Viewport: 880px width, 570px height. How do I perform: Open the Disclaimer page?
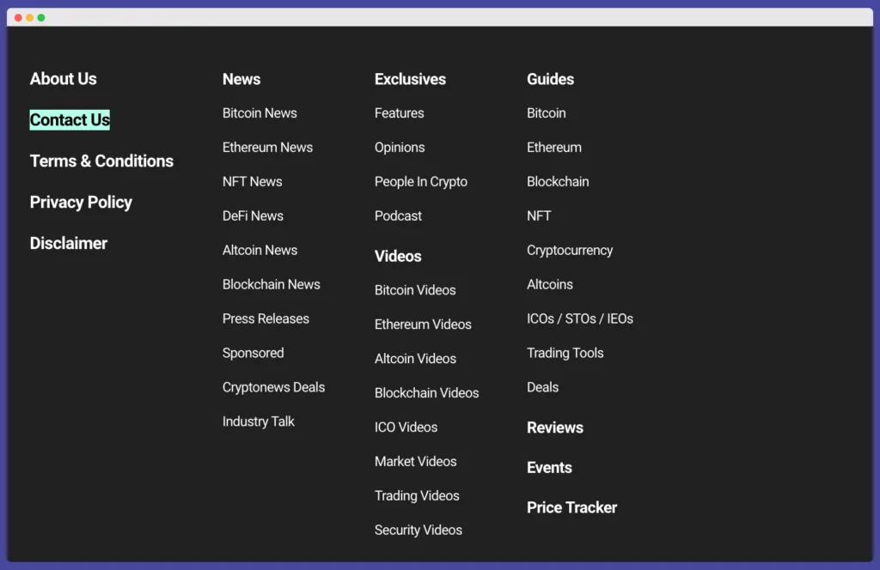click(68, 244)
